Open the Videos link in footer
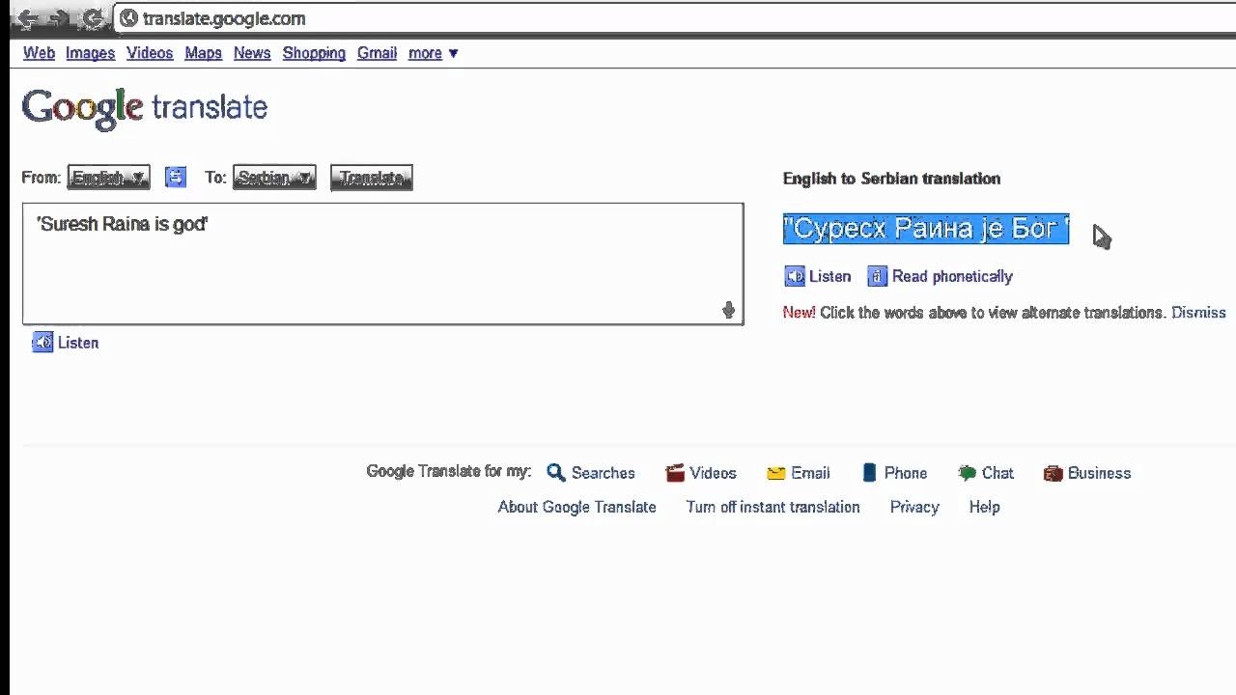1236x695 pixels. (x=713, y=473)
